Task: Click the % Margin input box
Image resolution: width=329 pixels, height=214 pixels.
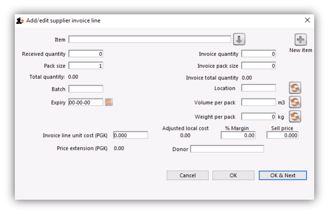Action: pos(238,136)
